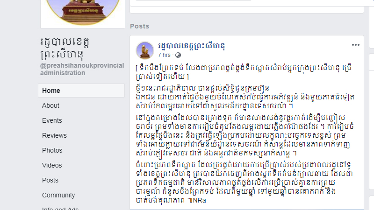
Task: Click the public globe audience icon
Action: 178,55
